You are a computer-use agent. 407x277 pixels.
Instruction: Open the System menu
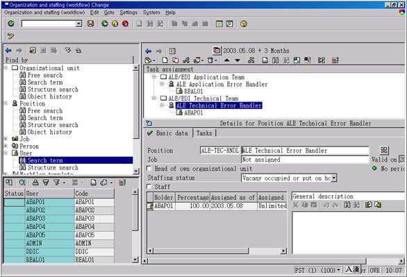click(151, 12)
